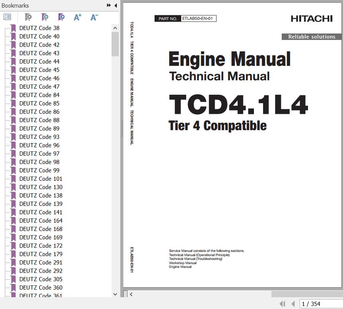Open bookmark DEUTZ Code 42

click(39, 45)
